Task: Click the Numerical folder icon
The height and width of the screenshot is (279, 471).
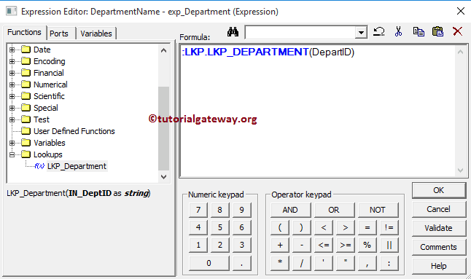Action: tap(26, 85)
